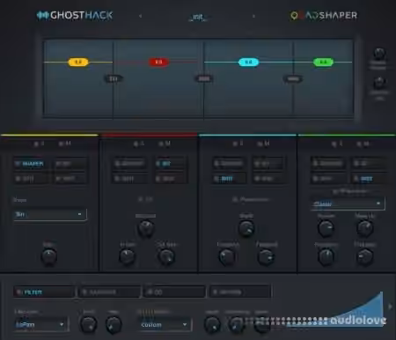The width and height of the screenshot is (396, 340).
Task: Click arrow at bottom right edge
Action: pyautogui.click(x=390, y=307)
